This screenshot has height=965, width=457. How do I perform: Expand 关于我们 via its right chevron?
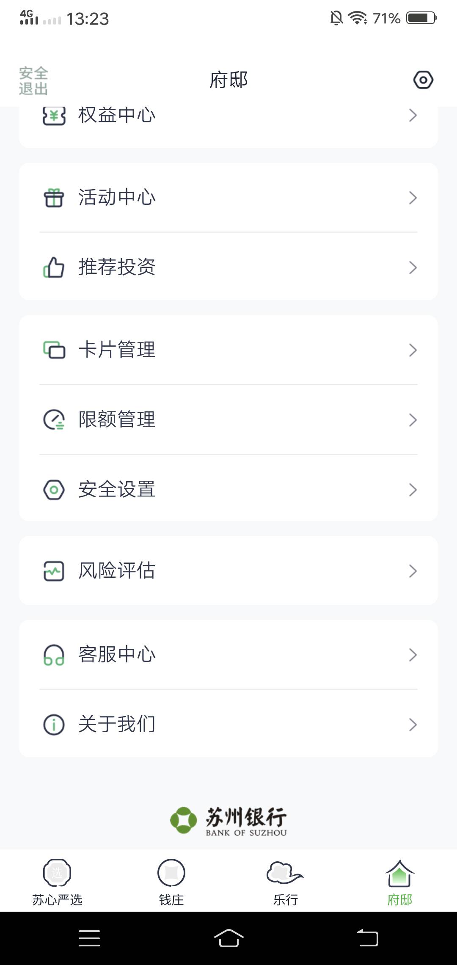coord(413,725)
